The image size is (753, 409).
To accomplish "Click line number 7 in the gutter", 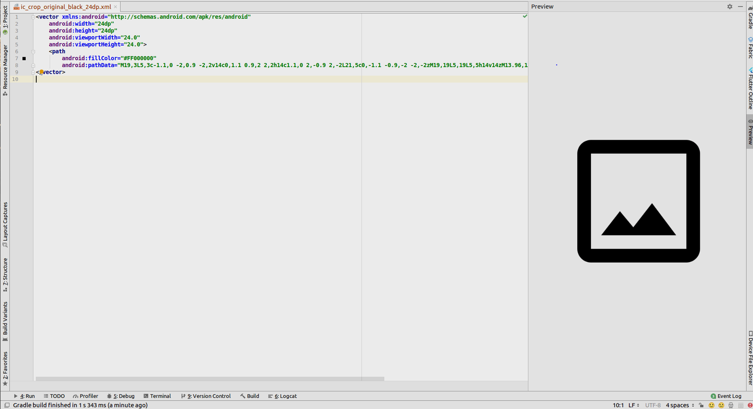I will (17, 59).
